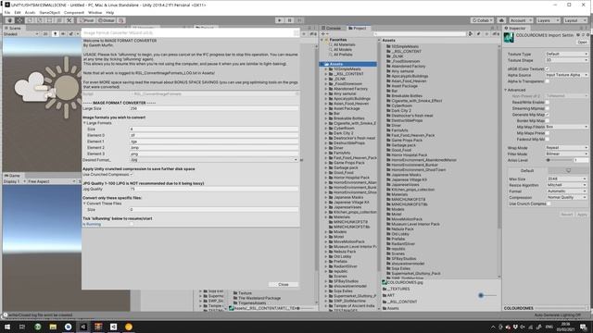Open Alpha Source dropdown
The image size is (593, 333).
[566, 75]
